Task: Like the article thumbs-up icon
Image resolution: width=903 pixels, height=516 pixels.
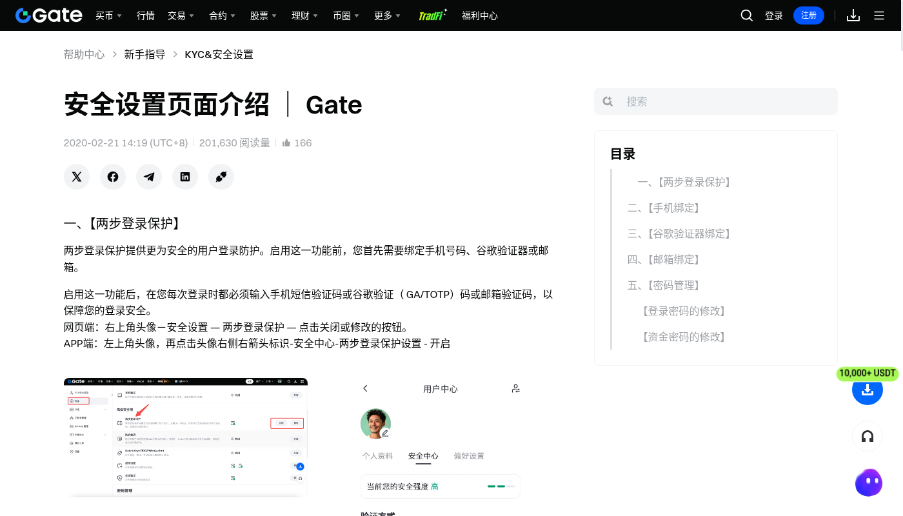Action: (x=286, y=143)
